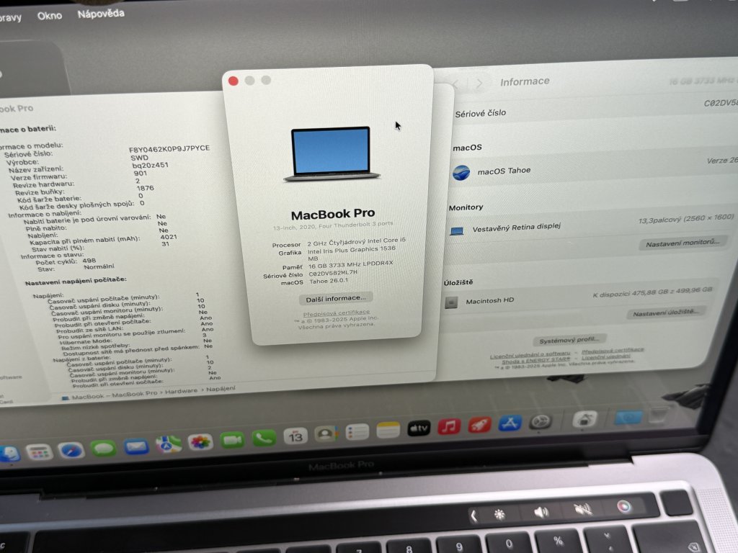Image resolution: width=738 pixels, height=553 pixels.
Task: Click the Vestavěný Retina displej monitor icon
Action: click(x=456, y=231)
